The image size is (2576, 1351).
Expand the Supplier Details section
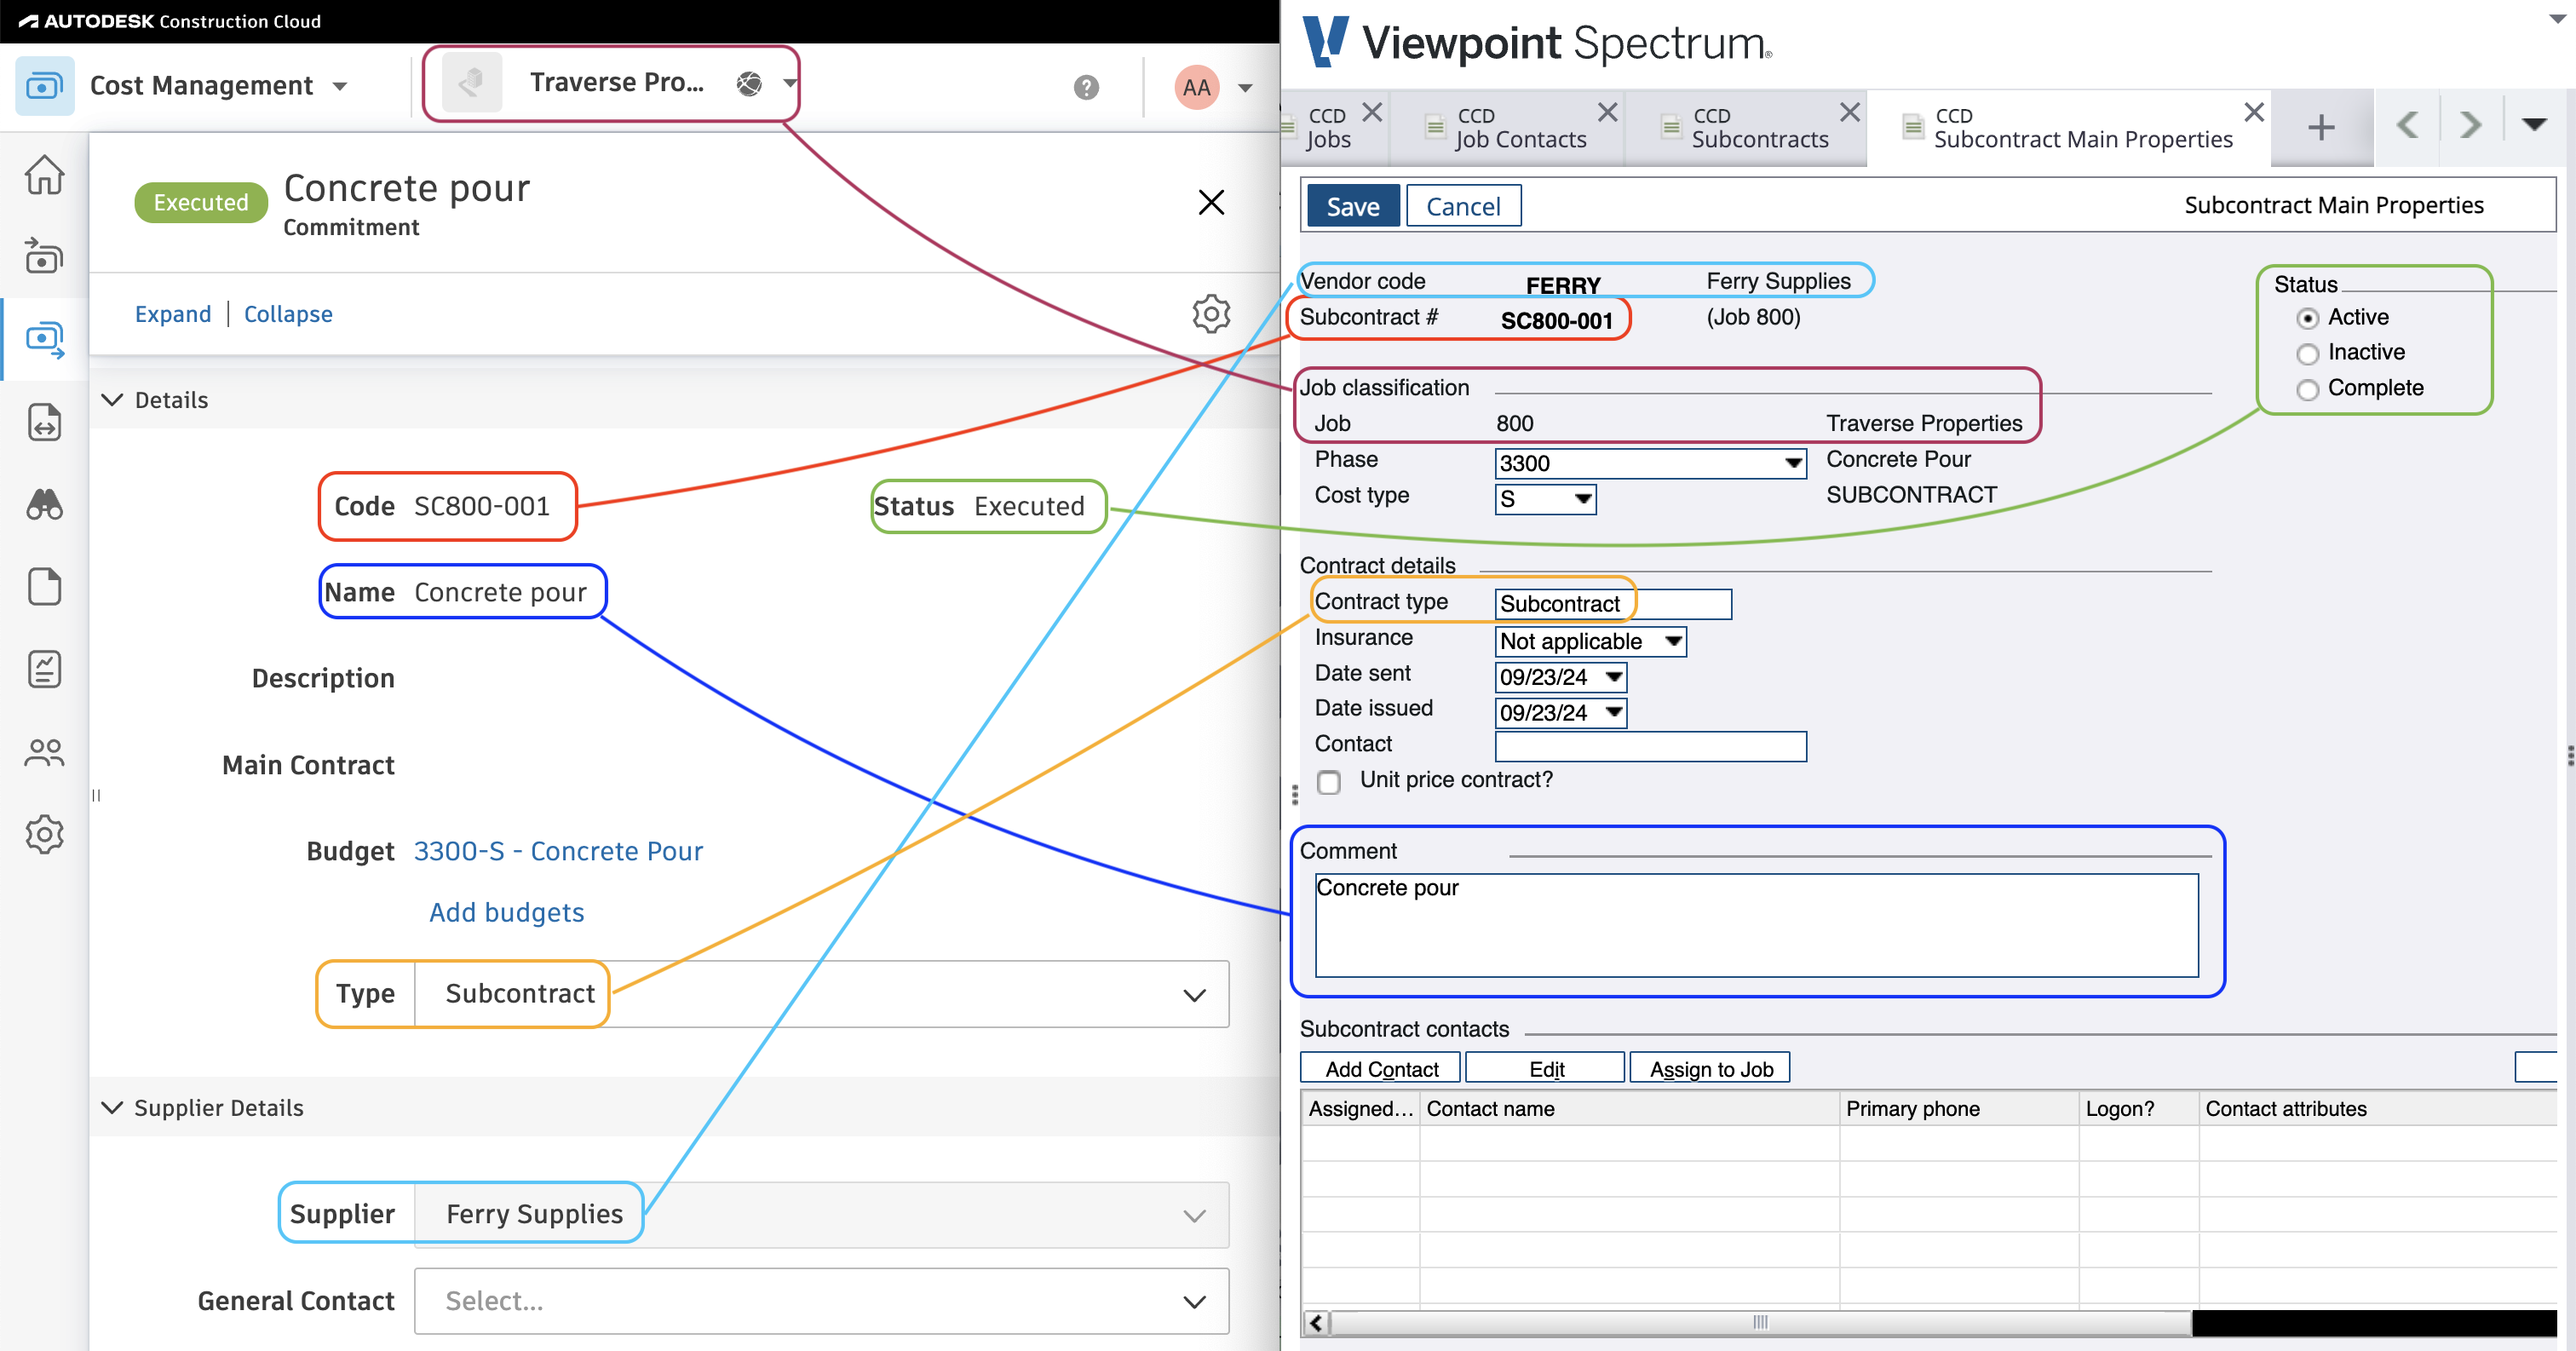pos(111,1109)
